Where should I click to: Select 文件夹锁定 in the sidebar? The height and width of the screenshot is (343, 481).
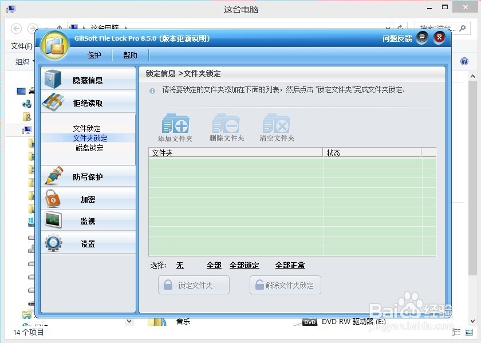[90, 138]
